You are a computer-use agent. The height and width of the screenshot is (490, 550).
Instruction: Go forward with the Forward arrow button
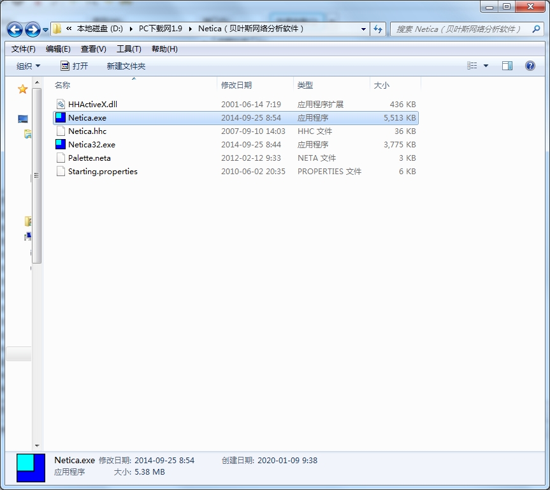coord(33,29)
